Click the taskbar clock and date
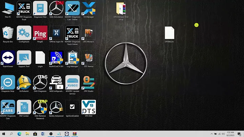 click(230, 134)
